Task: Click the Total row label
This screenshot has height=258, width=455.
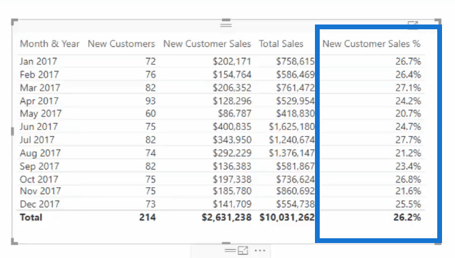Action: coord(31,217)
